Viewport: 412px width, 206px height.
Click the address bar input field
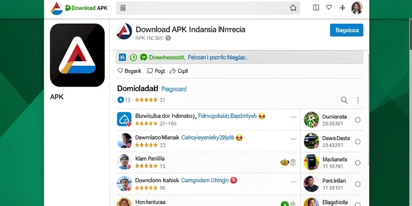pyautogui.click(x=208, y=8)
